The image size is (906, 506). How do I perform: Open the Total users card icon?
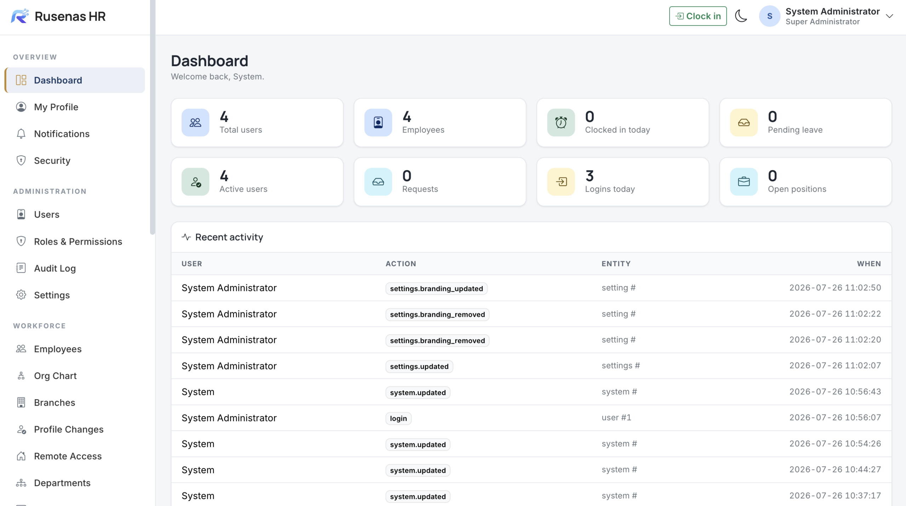(195, 123)
